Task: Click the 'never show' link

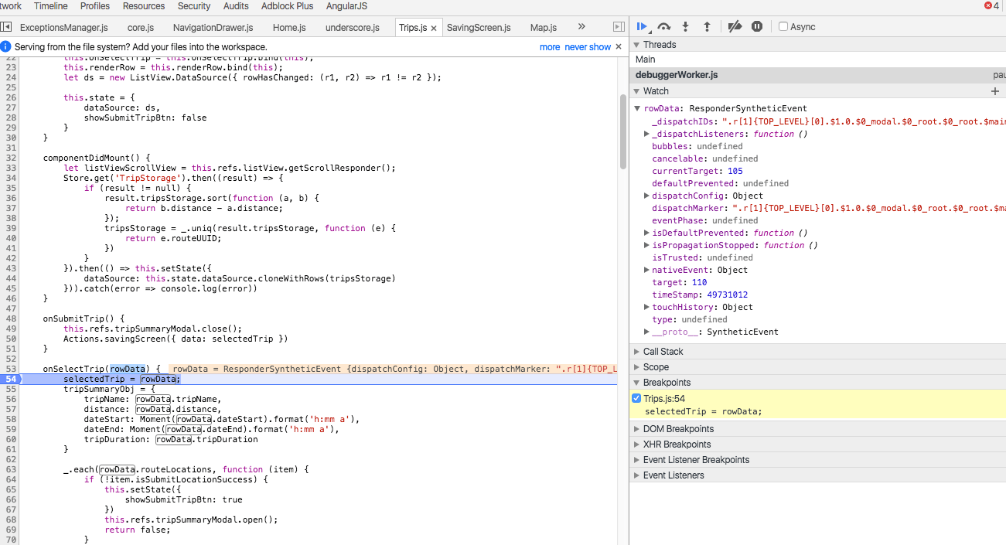Action: pos(588,47)
